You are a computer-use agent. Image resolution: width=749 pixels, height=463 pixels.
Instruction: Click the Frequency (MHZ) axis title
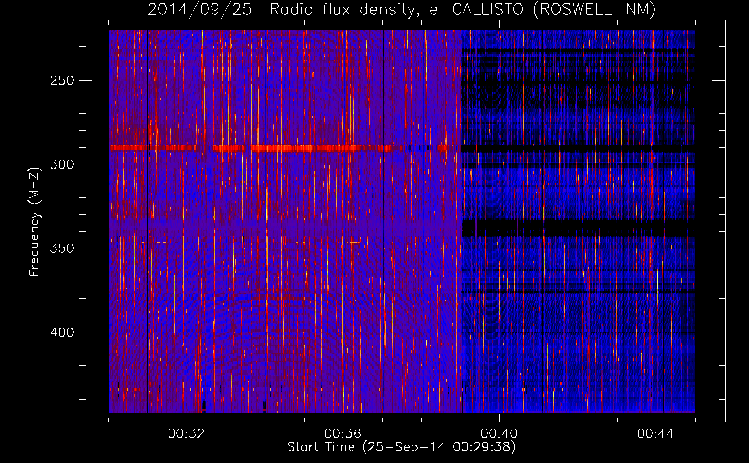[35, 222]
